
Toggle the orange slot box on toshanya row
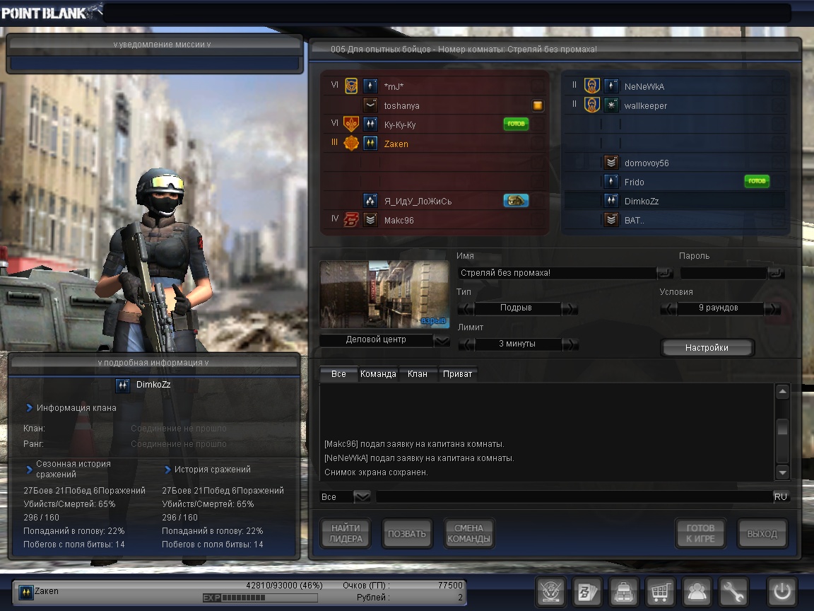(x=538, y=105)
